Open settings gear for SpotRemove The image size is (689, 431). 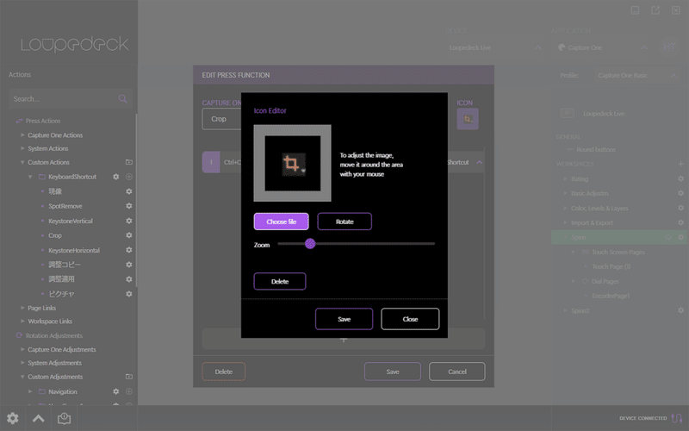pos(129,206)
